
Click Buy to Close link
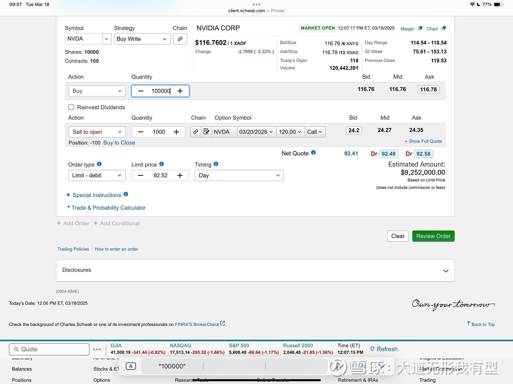pos(119,143)
